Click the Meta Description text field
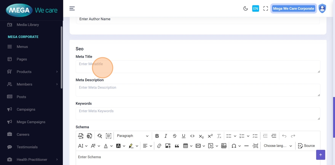 [198, 90]
